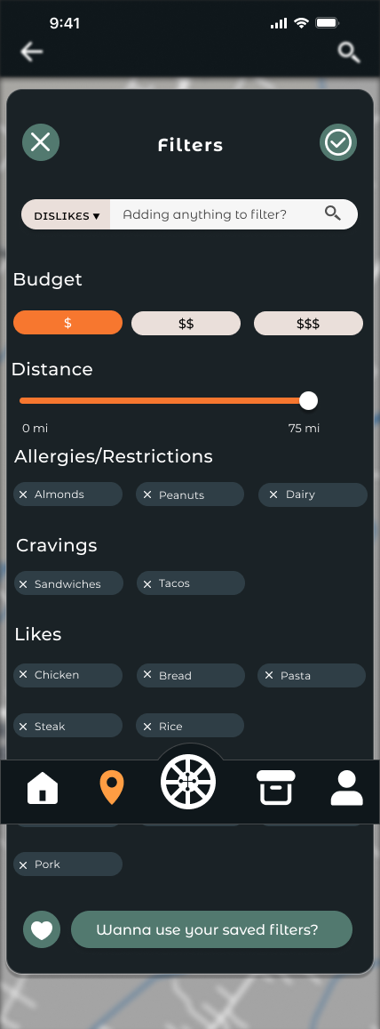Open the profile person tab
The image size is (380, 1029).
(x=346, y=788)
